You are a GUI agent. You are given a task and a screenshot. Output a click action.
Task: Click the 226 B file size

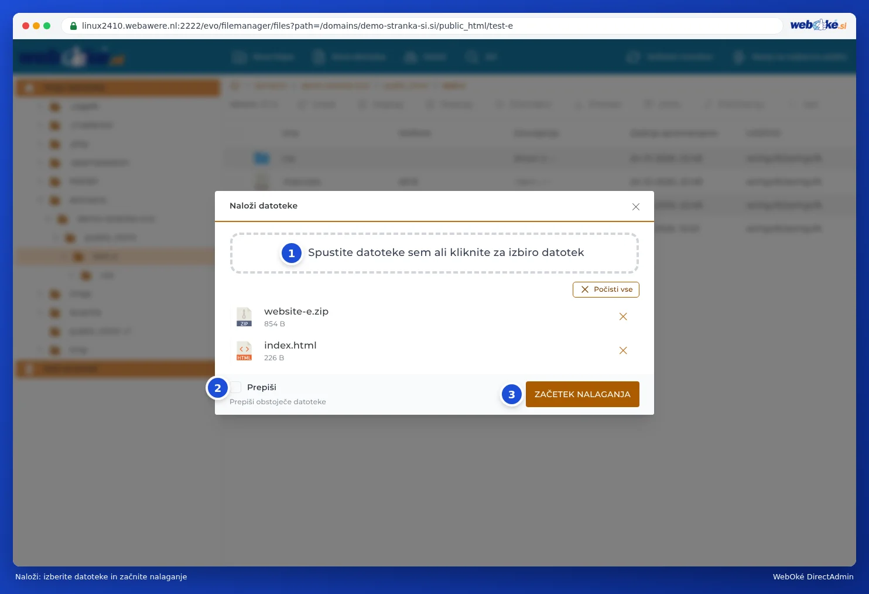pyautogui.click(x=274, y=358)
